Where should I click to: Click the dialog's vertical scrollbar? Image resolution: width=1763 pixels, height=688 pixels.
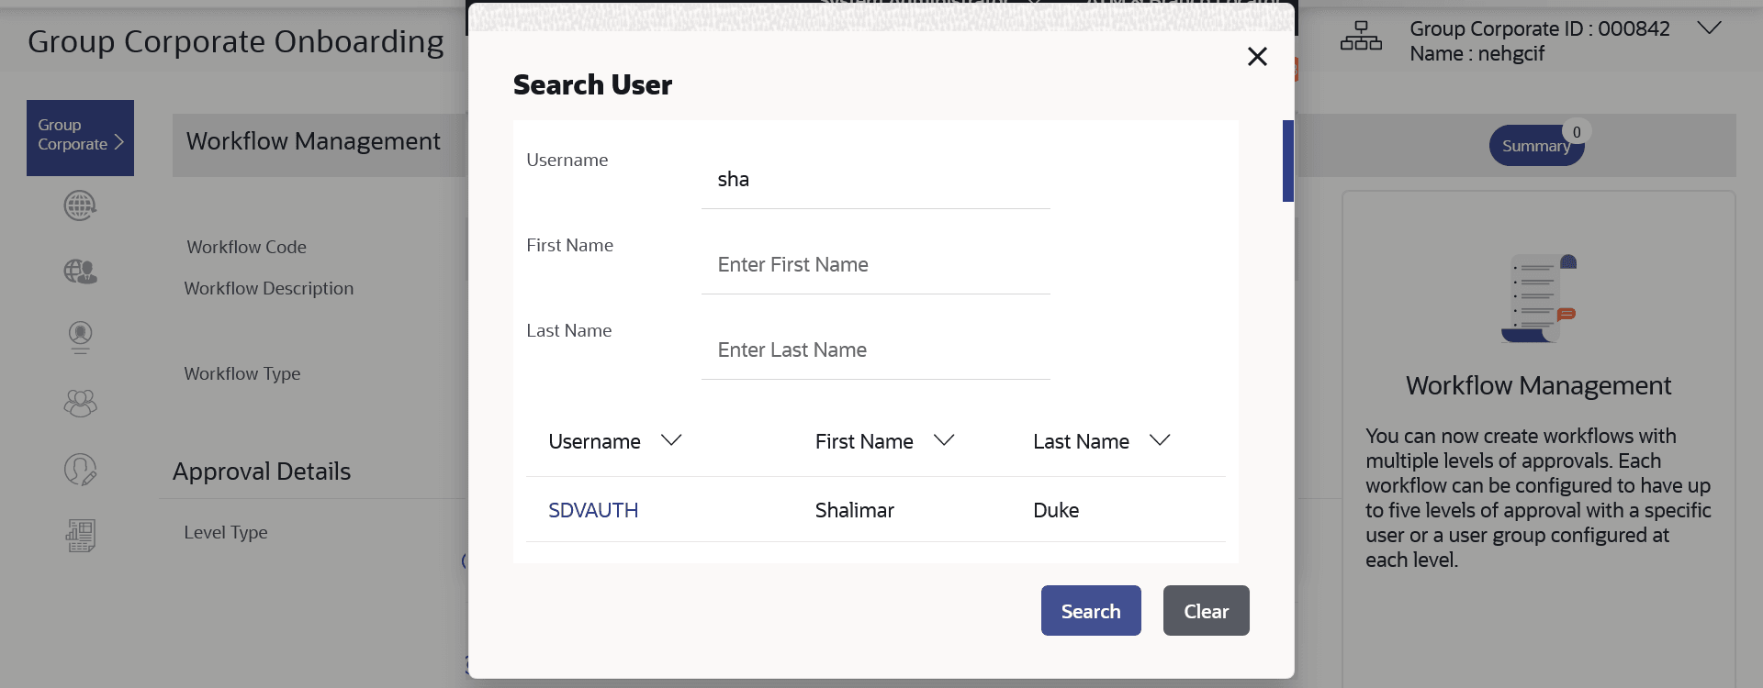1287,161
